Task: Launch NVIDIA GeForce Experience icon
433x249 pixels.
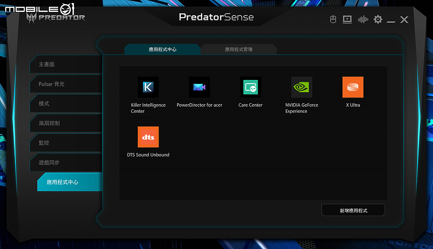Action: coord(302,87)
